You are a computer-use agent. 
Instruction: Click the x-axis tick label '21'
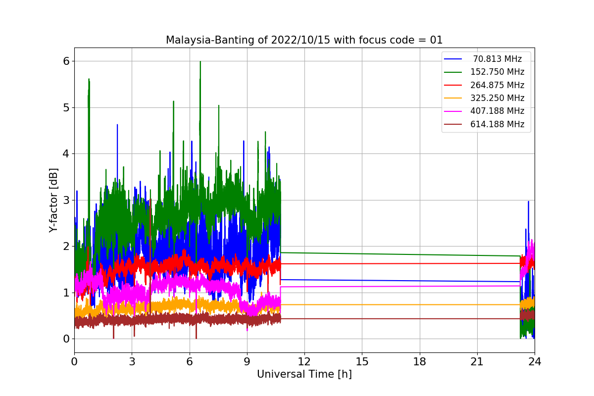coord(477,361)
